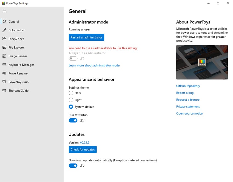This screenshot has width=233, height=182.
Task: Toggle the Run at startup switch
Action: (73, 120)
